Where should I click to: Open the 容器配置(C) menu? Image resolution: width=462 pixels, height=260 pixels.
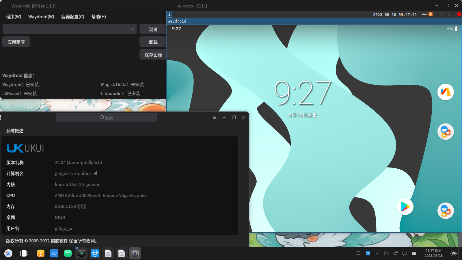click(72, 17)
